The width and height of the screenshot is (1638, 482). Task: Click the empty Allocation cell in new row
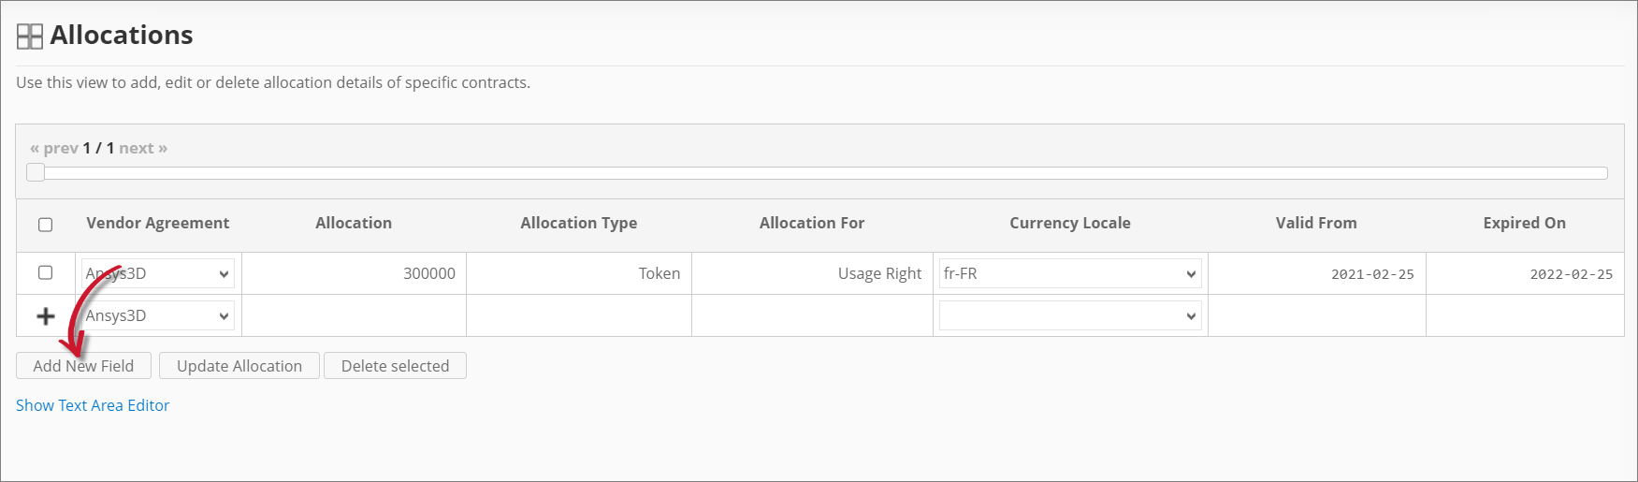coord(354,315)
